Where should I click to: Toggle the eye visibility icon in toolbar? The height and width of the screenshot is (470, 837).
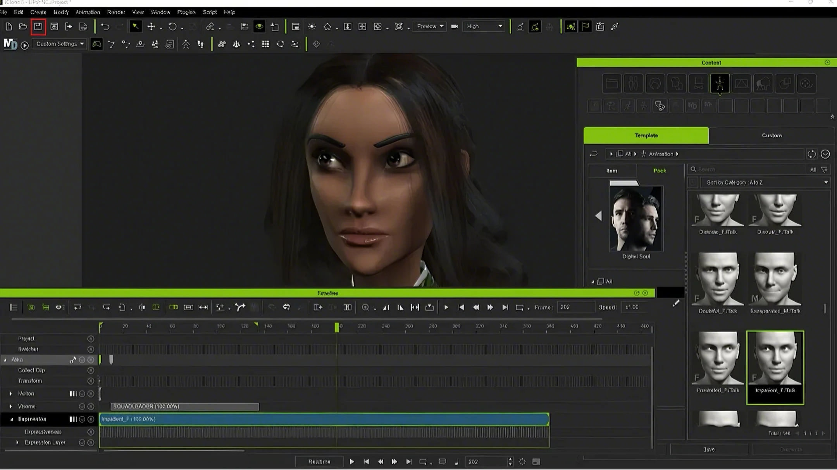click(259, 27)
